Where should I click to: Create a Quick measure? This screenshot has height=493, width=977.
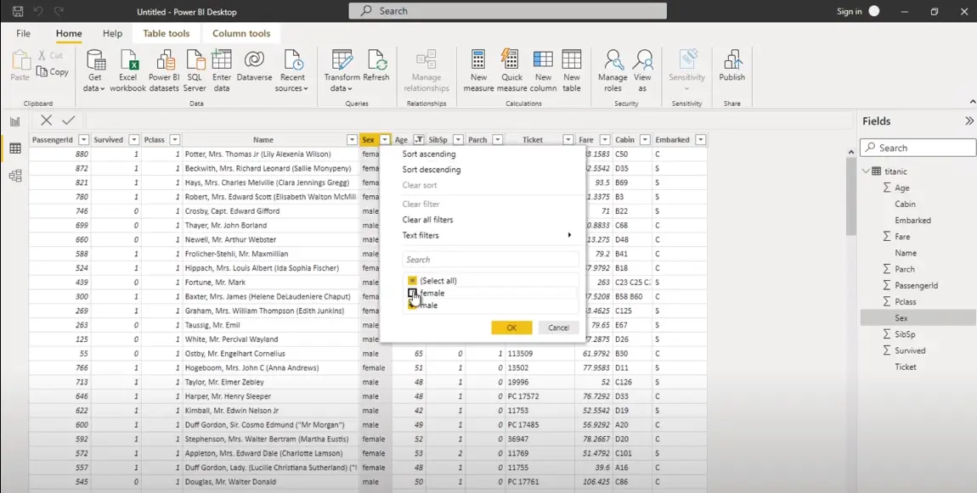pyautogui.click(x=511, y=71)
